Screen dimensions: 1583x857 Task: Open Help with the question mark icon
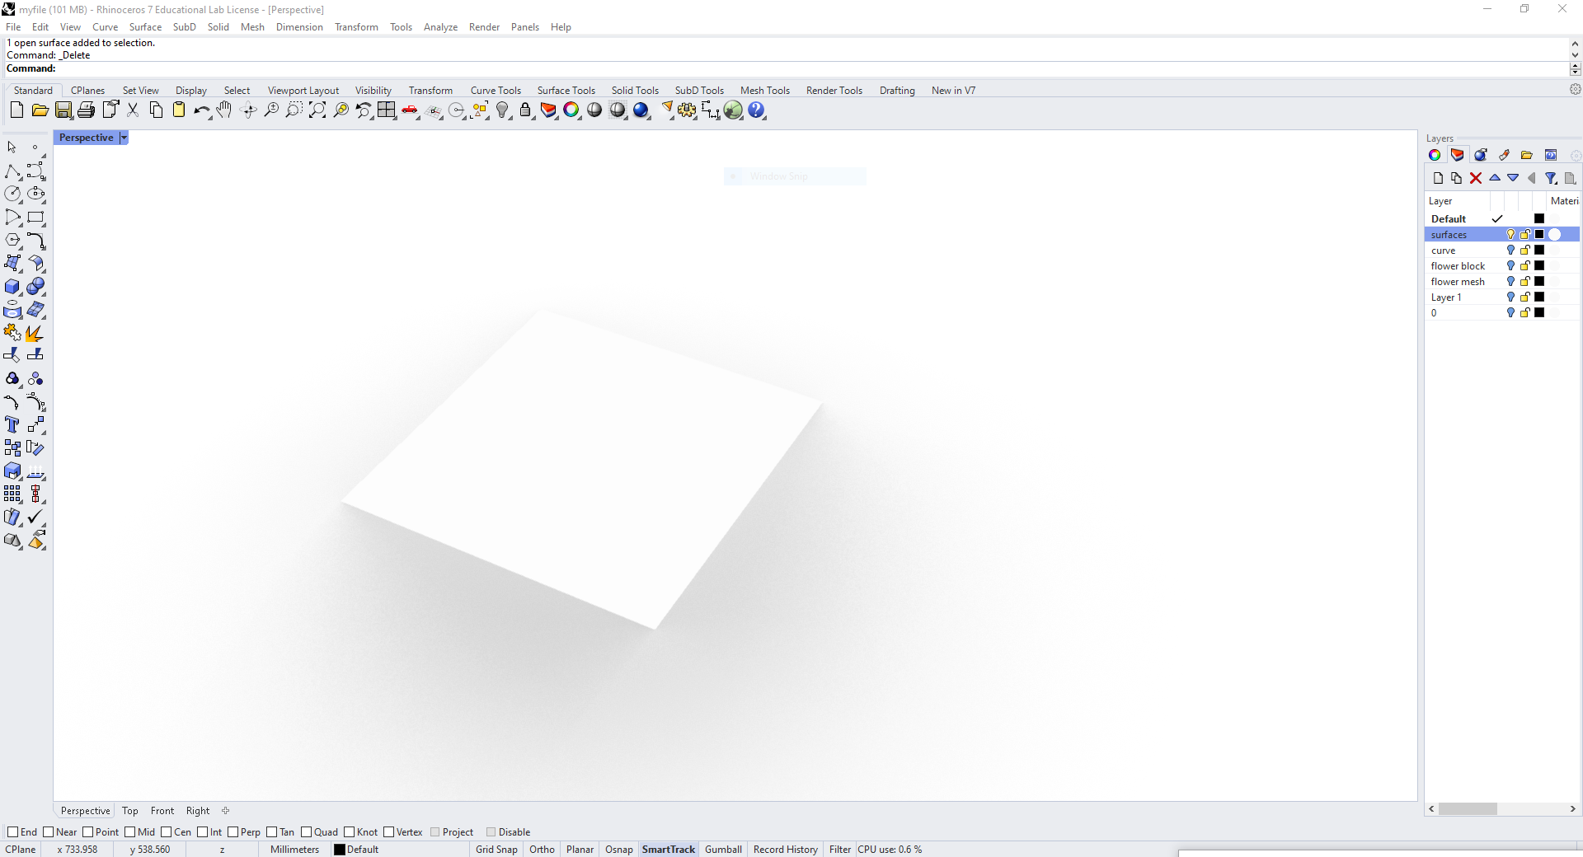coord(756,110)
